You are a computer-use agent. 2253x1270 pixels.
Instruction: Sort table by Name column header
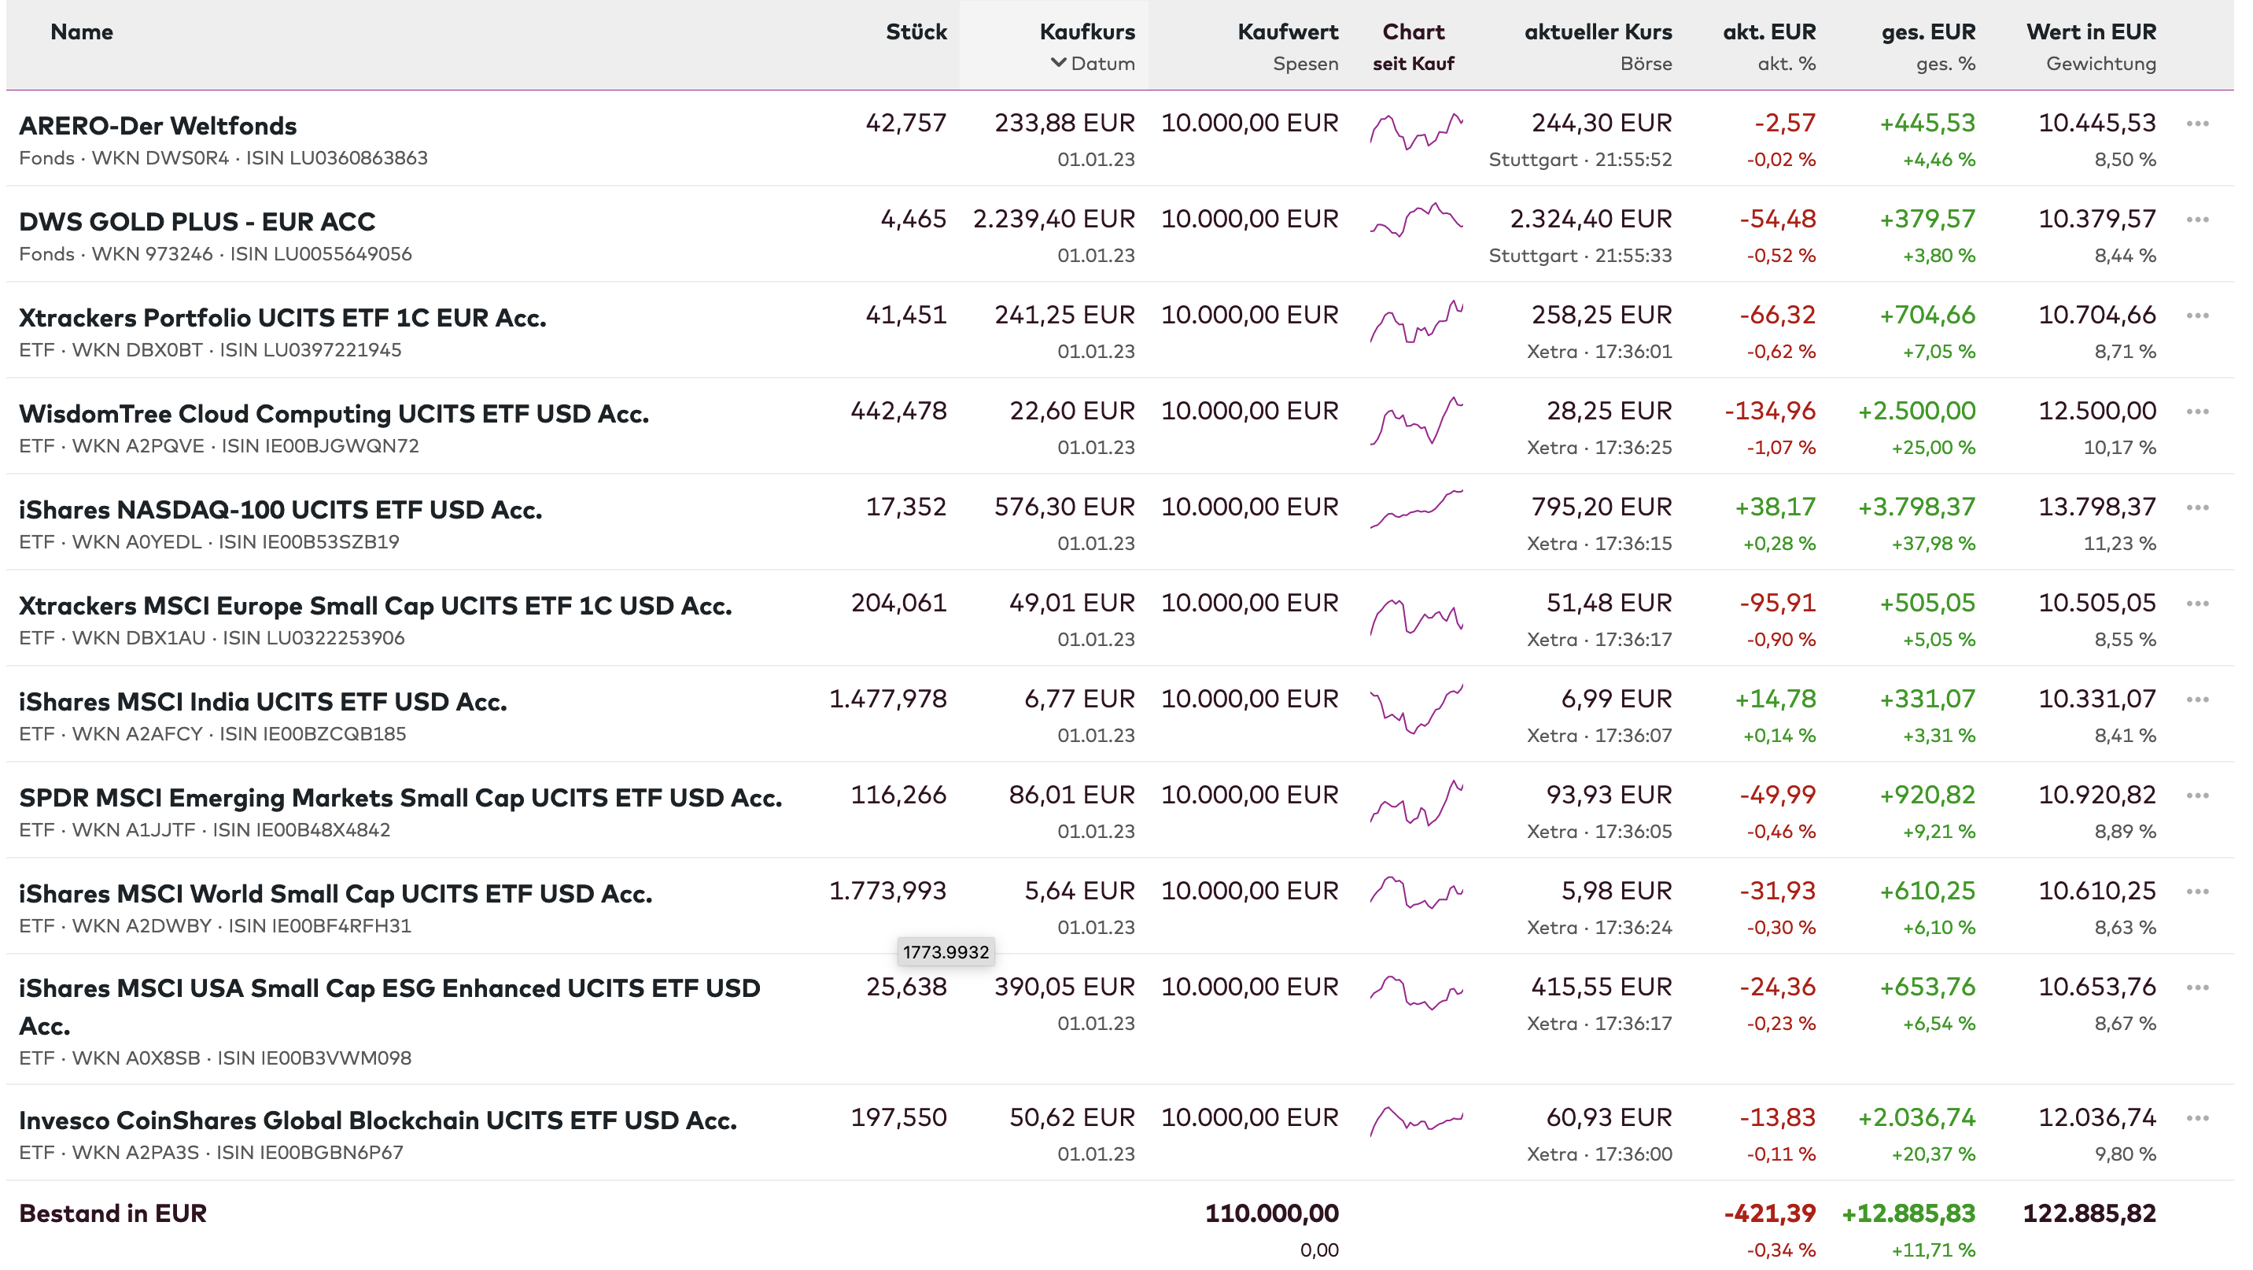click(81, 32)
